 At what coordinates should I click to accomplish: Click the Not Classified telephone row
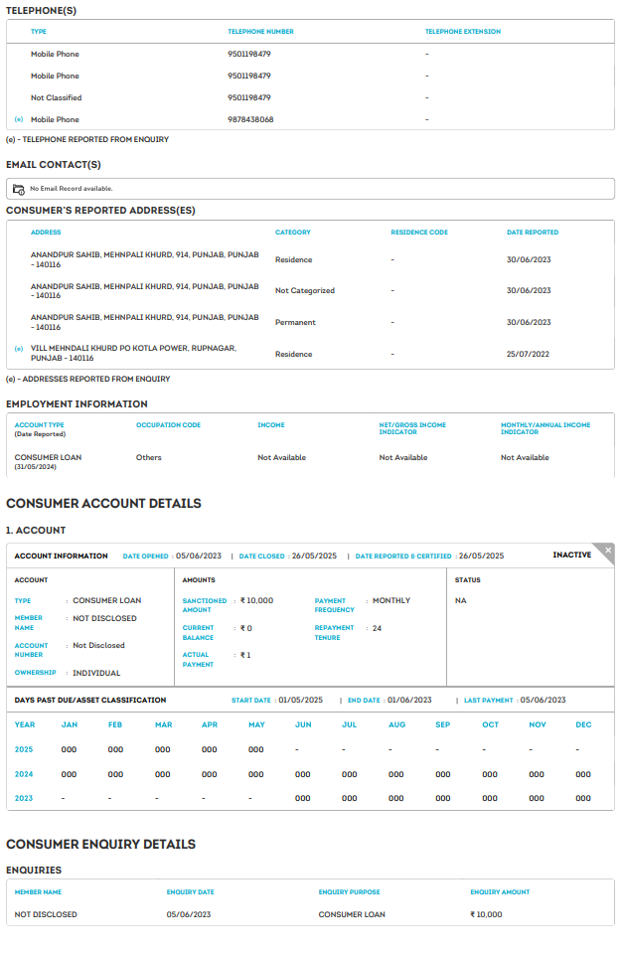coord(57,97)
